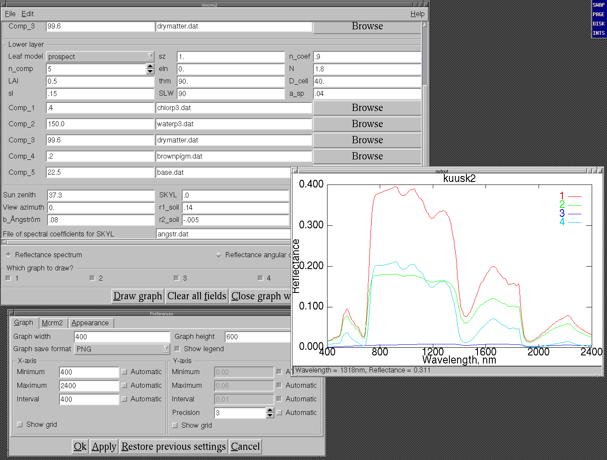Click the Sun zenith input field
Viewport: 607px width, 460px height.
101,195
